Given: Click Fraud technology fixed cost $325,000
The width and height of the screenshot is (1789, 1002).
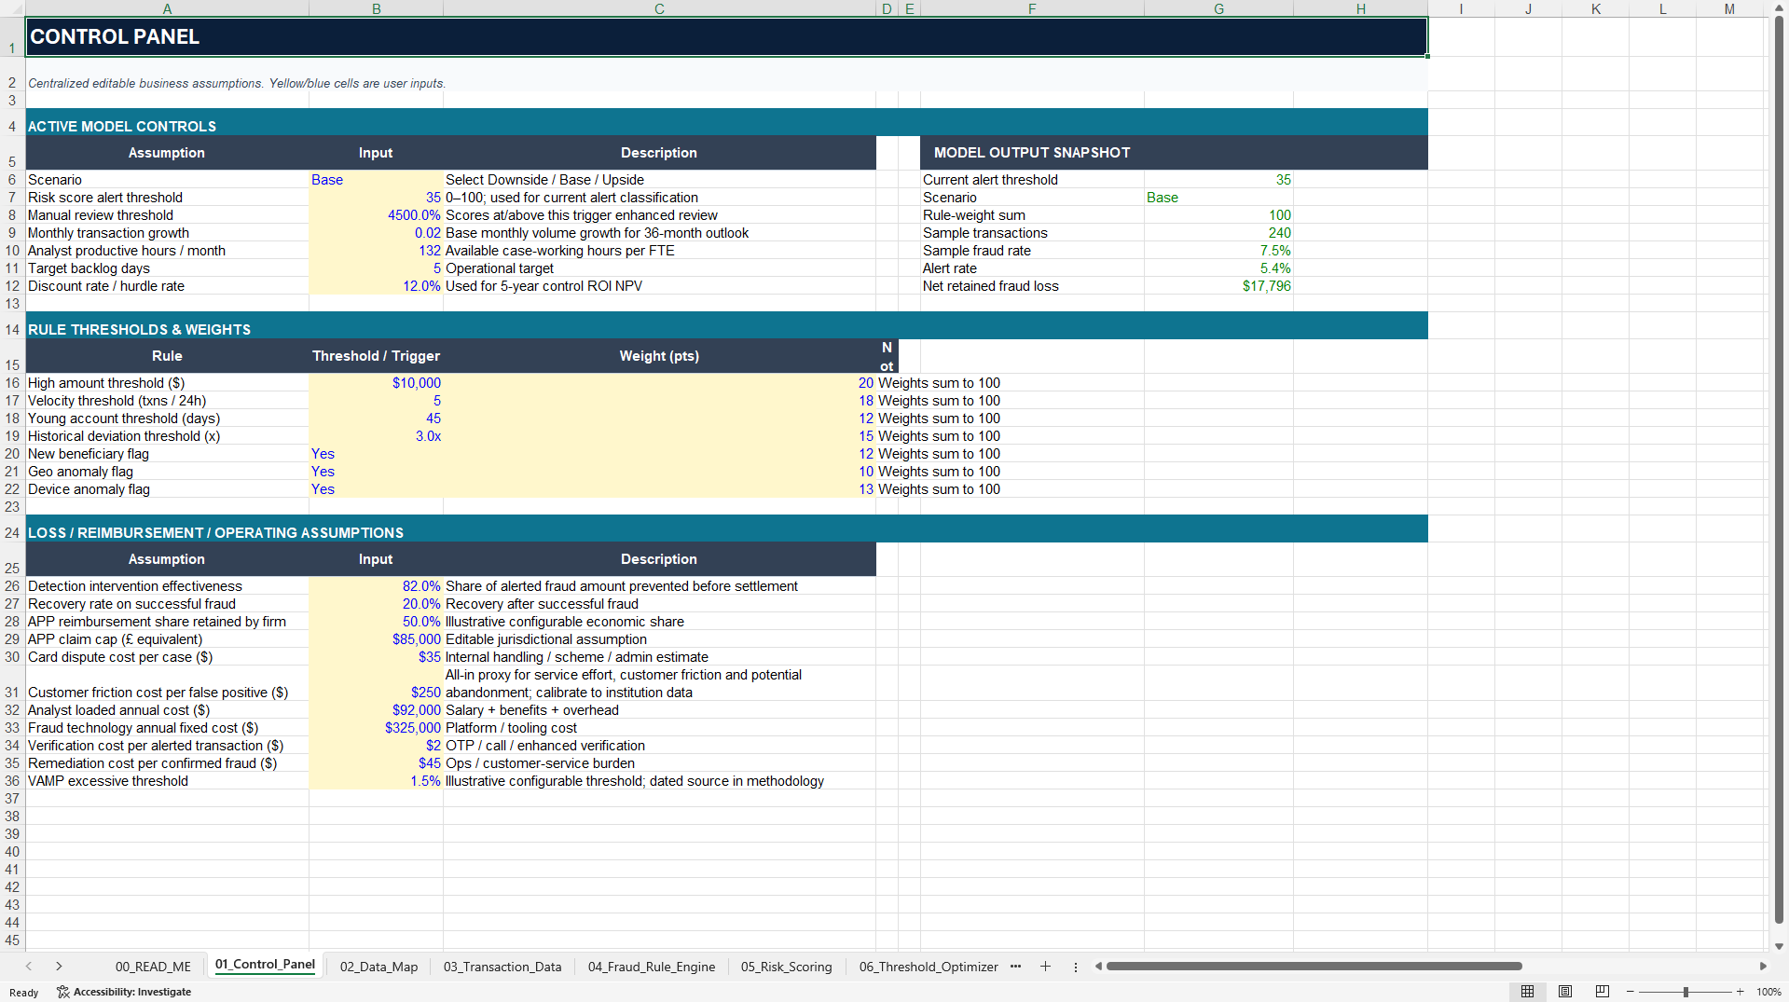Looking at the screenshot, I should (x=376, y=728).
